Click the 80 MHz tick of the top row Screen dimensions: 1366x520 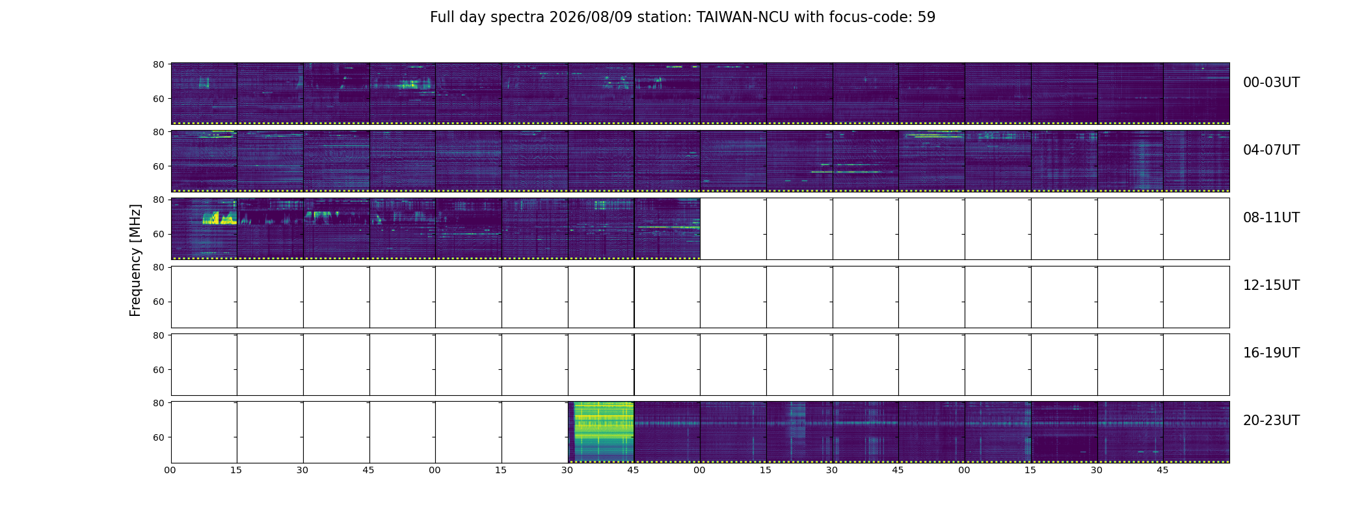[x=158, y=64]
